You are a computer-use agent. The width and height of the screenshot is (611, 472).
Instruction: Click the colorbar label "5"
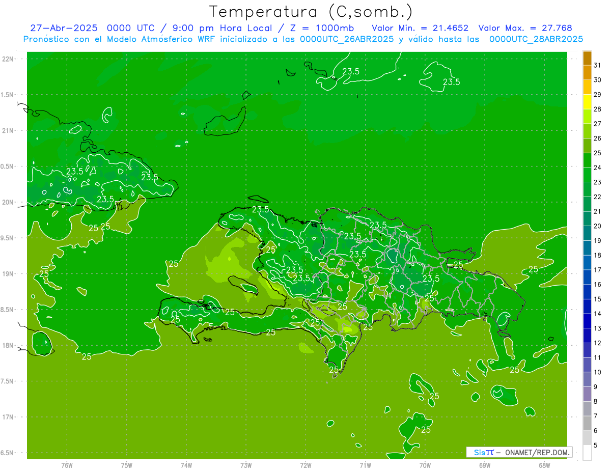[596, 445]
